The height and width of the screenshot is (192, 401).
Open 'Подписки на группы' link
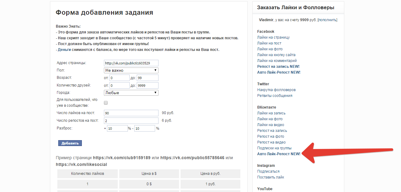(274, 148)
